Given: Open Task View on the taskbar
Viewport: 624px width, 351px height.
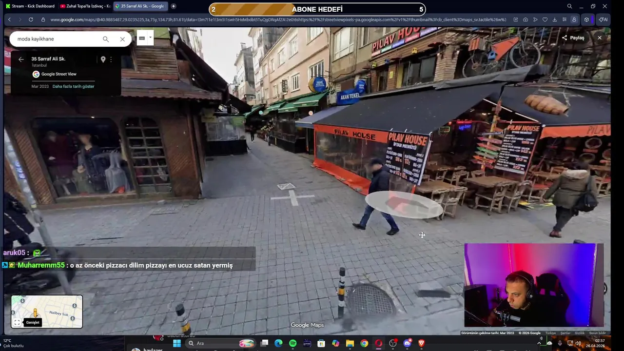Looking at the screenshot, I should pos(264,343).
